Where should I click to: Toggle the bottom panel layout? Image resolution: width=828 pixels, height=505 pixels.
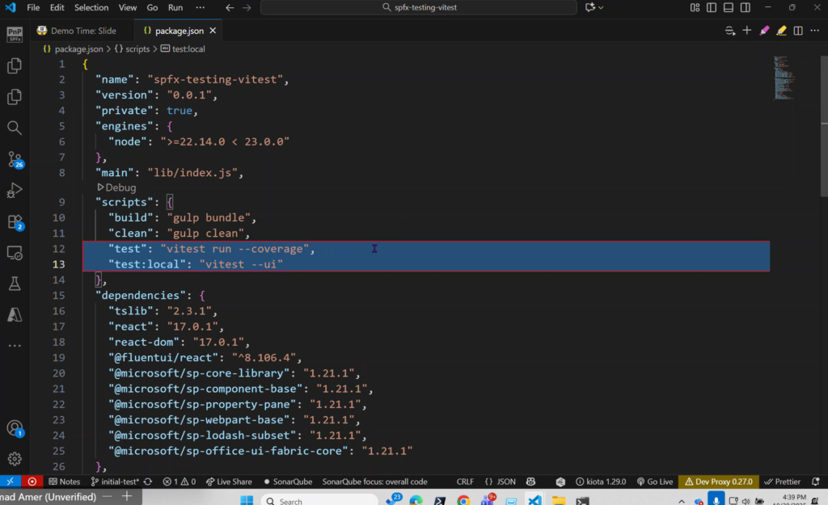click(x=729, y=7)
